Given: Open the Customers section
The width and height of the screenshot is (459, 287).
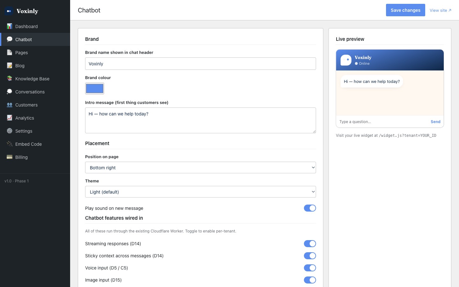Looking at the screenshot, I should (x=35, y=105).
